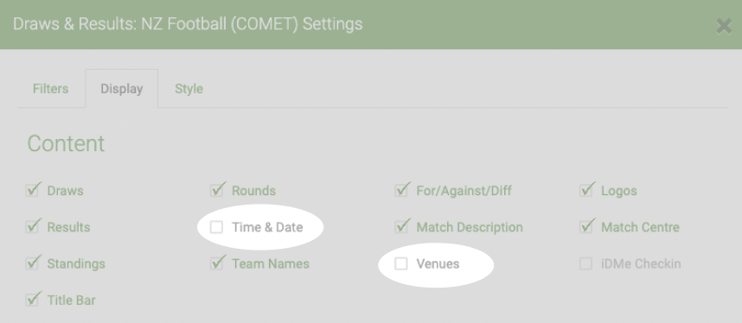Switch to the Filters tab

[51, 89]
